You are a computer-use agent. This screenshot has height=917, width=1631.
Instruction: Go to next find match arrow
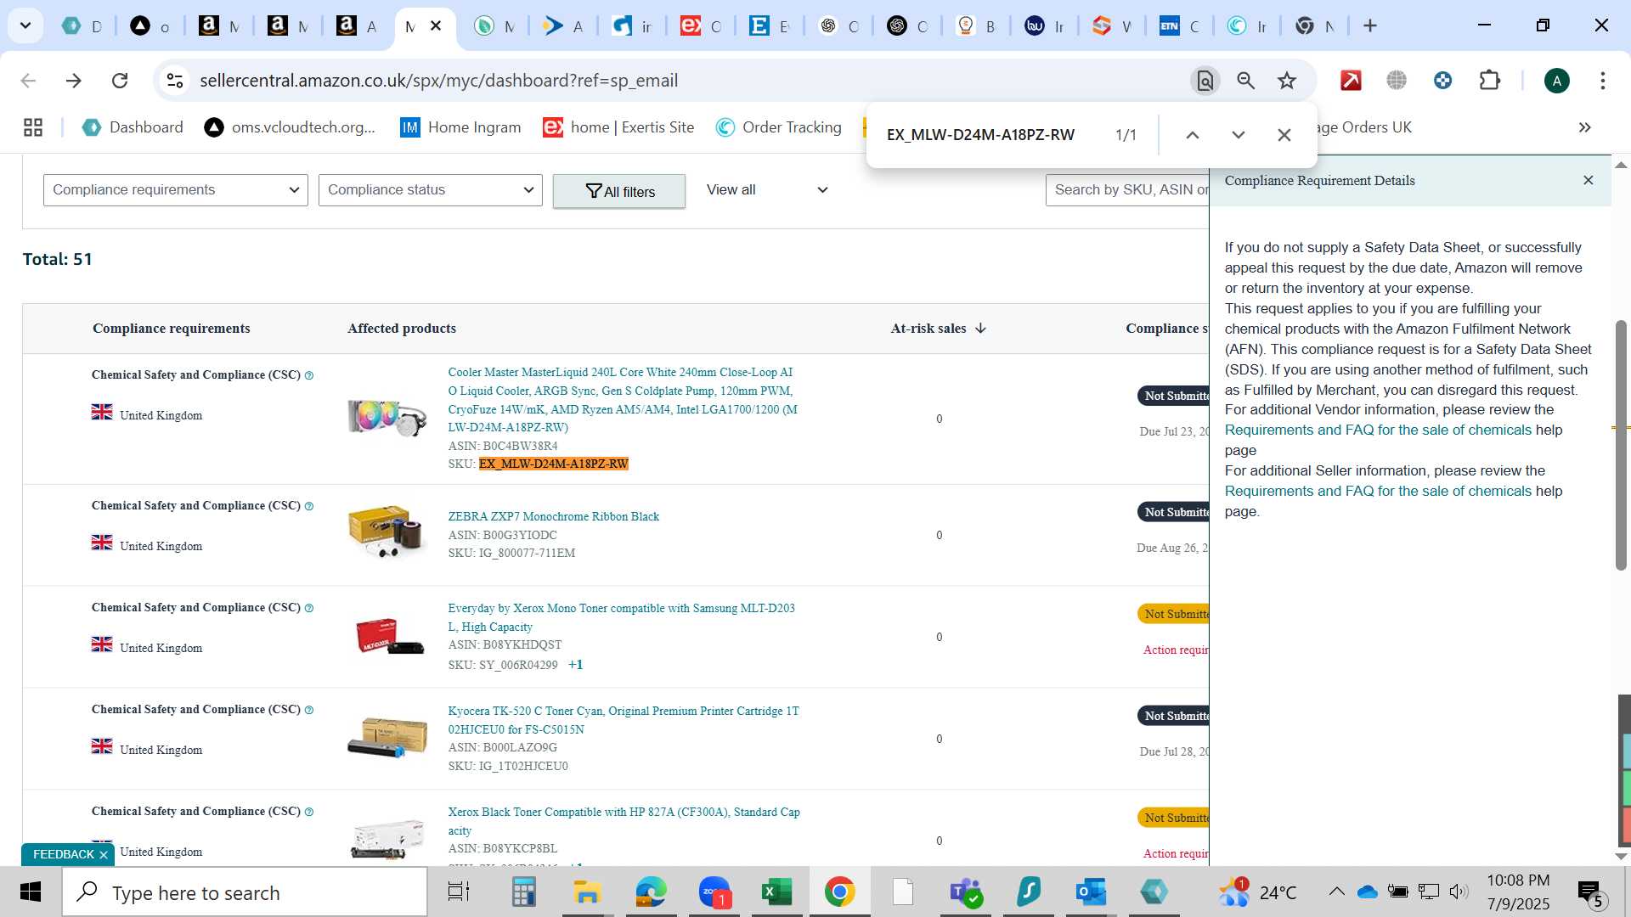click(x=1239, y=135)
